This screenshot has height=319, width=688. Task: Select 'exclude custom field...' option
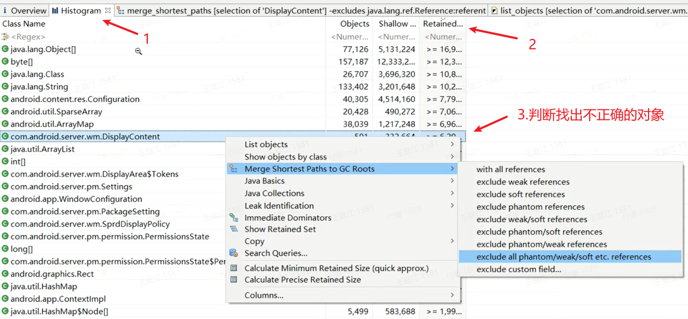point(570,270)
